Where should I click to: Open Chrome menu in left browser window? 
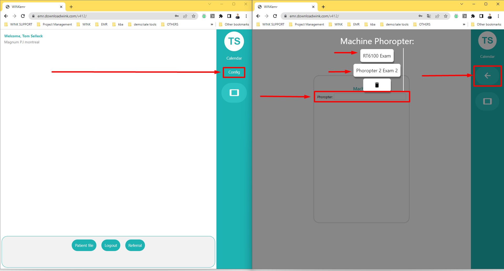[246, 16]
